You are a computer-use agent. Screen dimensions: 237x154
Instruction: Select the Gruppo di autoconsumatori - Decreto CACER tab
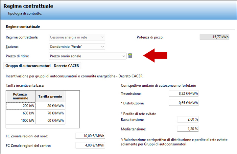pos(43,66)
